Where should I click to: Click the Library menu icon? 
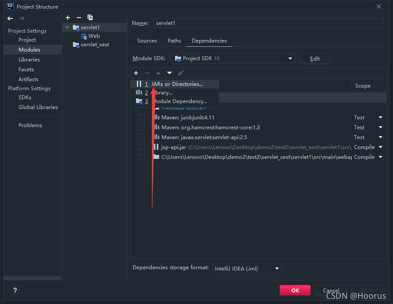[x=139, y=92]
